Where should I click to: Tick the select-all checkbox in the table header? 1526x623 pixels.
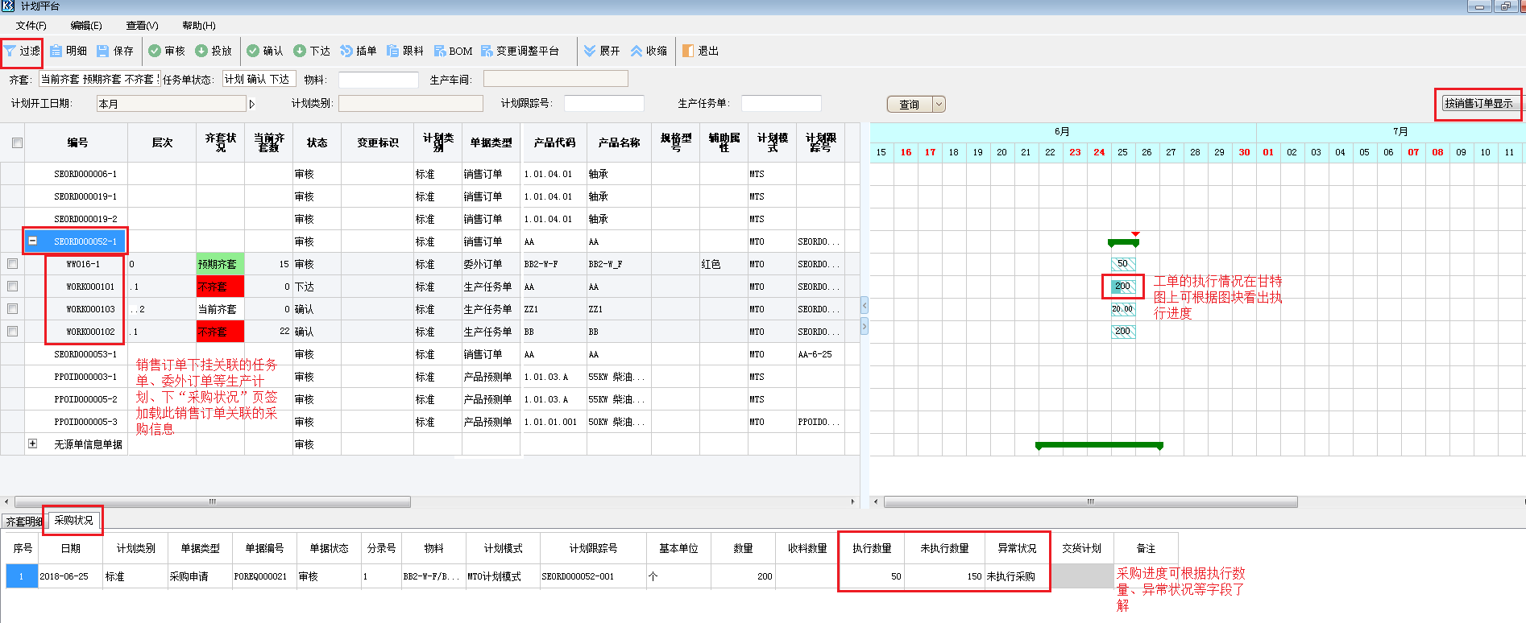point(17,143)
